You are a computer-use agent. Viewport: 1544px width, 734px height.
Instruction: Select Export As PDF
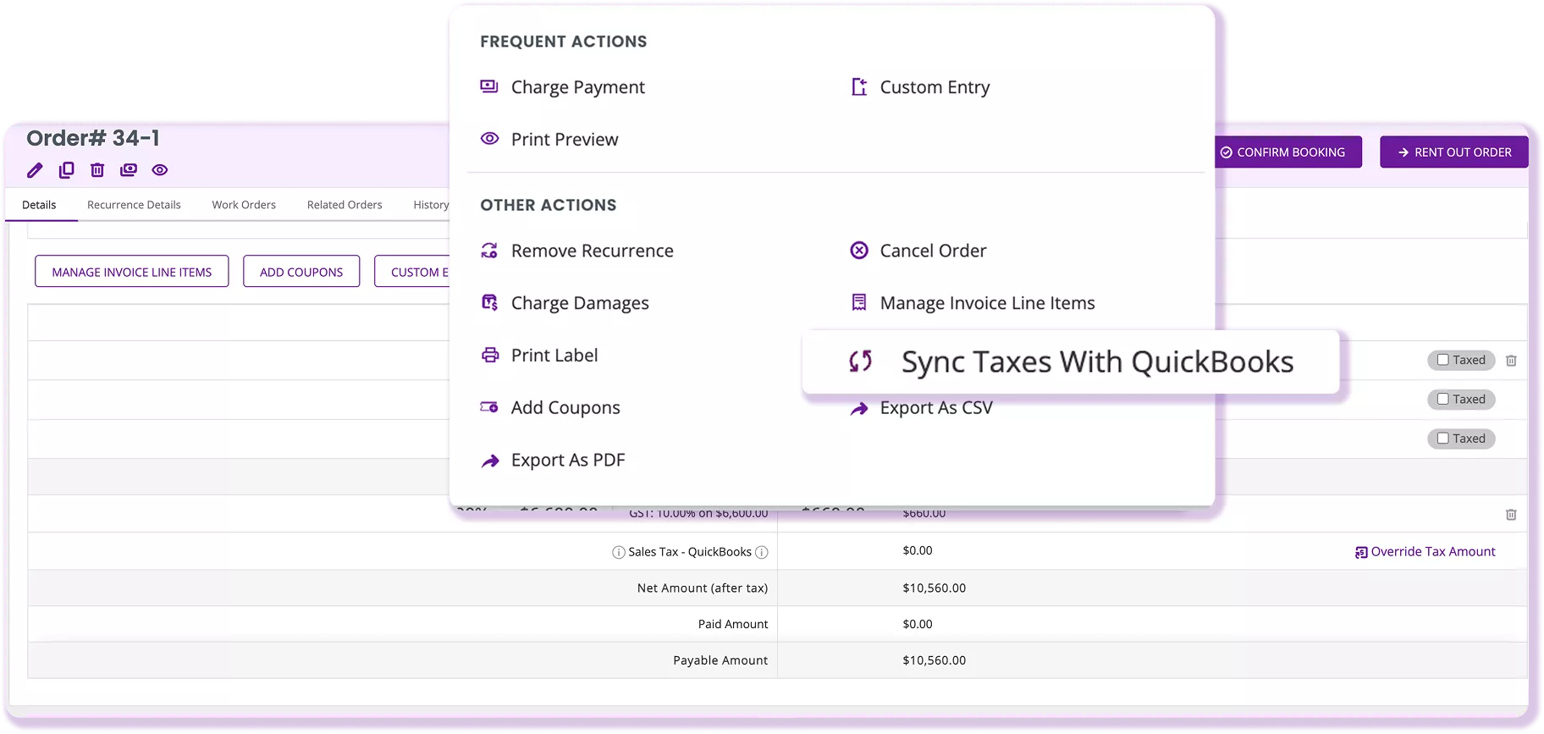[x=568, y=461]
